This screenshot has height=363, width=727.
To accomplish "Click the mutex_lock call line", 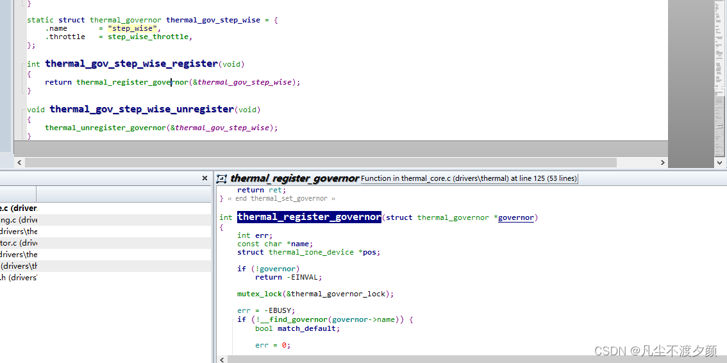I will click(x=315, y=294).
